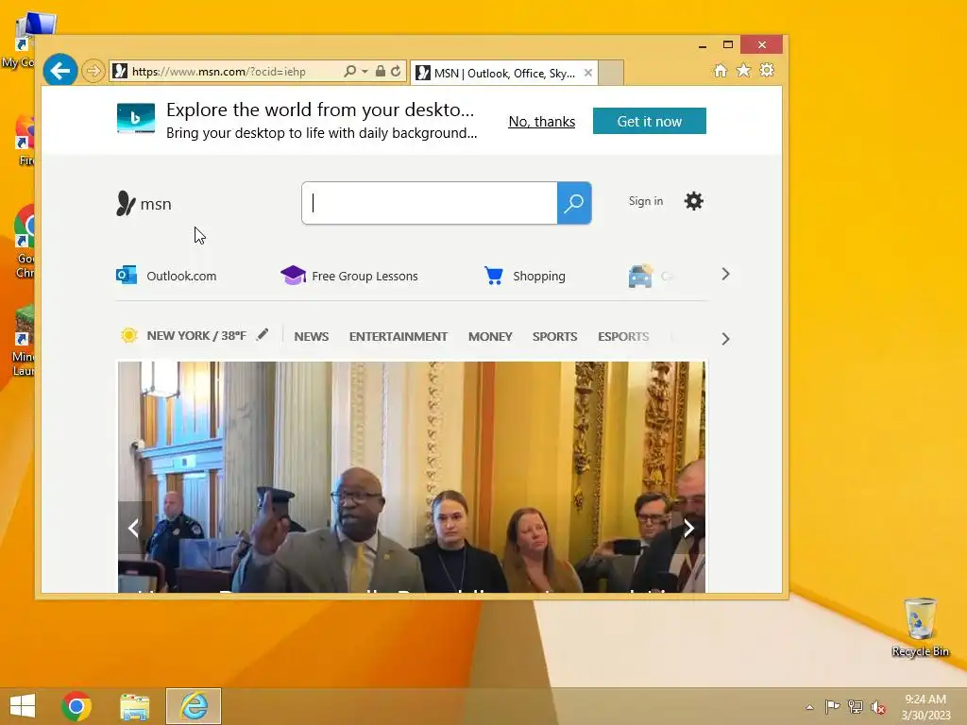The width and height of the screenshot is (967, 725).
Task: Show next headline slide
Action: (688, 528)
